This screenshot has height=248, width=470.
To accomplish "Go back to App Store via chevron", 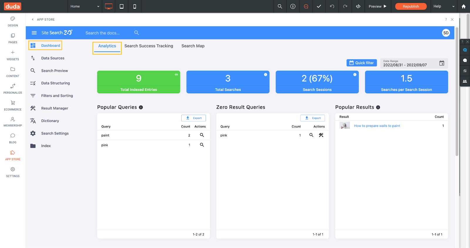I will click(33, 20).
